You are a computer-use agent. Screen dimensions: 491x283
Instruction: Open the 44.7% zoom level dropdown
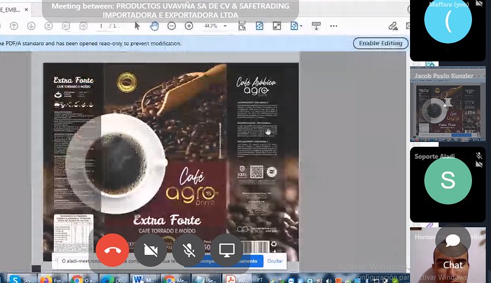pyautogui.click(x=224, y=26)
